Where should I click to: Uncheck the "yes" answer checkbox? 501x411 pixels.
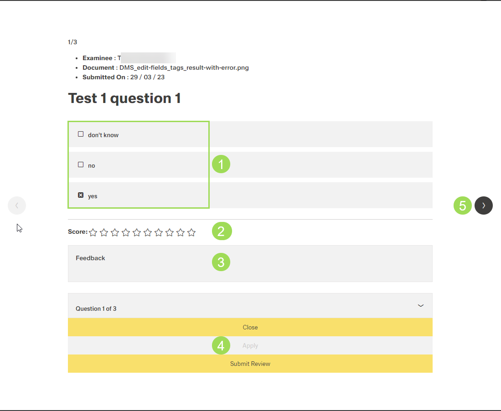pyautogui.click(x=81, y=195)
